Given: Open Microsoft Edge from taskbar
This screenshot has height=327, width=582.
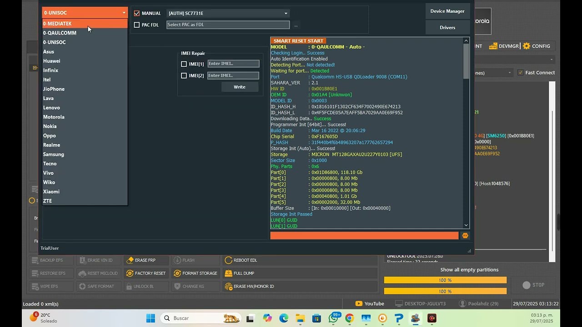Looking at the screenshot, I should coord(284,318).
